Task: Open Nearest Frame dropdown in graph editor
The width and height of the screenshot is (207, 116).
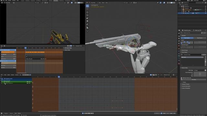Action: coord(167,75)
